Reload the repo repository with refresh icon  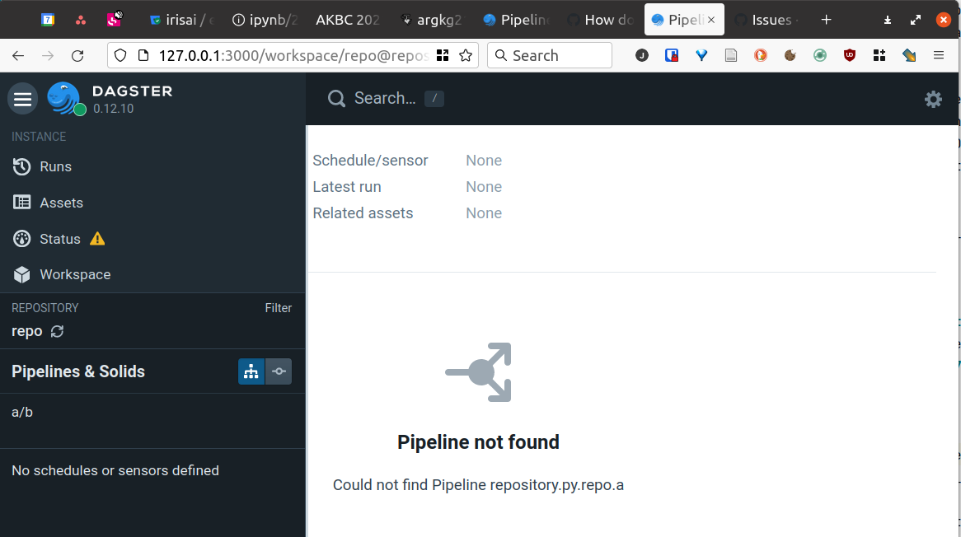(x=56, y=331)
